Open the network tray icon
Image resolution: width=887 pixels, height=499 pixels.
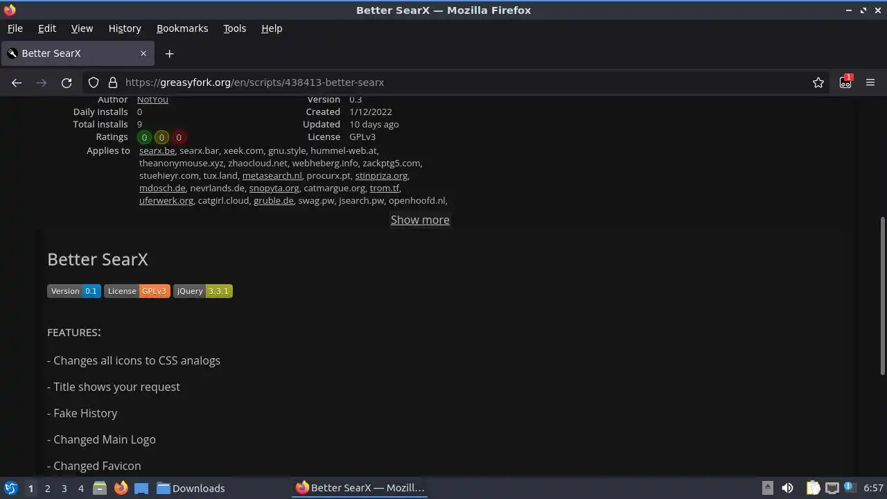click(x=832, y=488)
